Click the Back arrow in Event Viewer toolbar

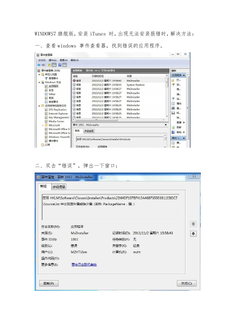click(x=39, y=65)
